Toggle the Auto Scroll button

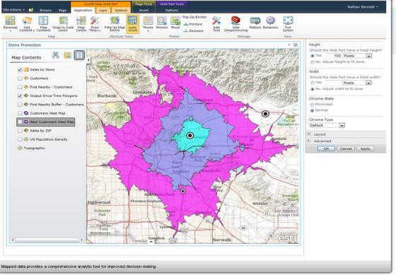pyautogui.click(x=133, y=23)
